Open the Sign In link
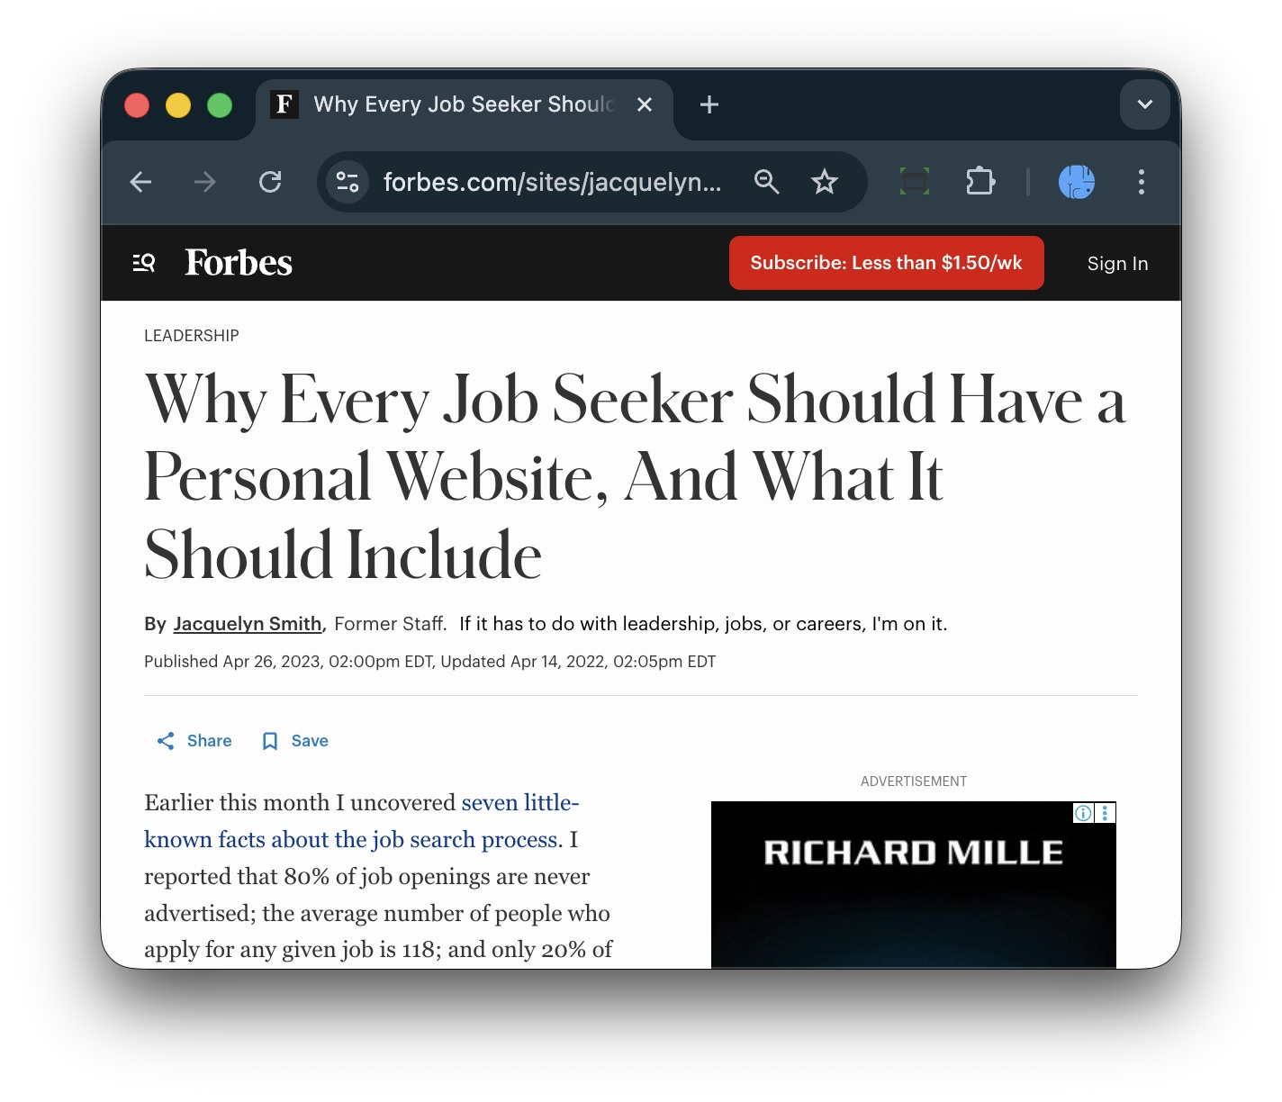1282x1102 pixels. (x=1117, y=263)
